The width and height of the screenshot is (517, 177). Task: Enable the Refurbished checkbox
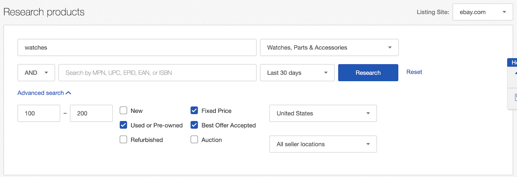coord(124,140)
